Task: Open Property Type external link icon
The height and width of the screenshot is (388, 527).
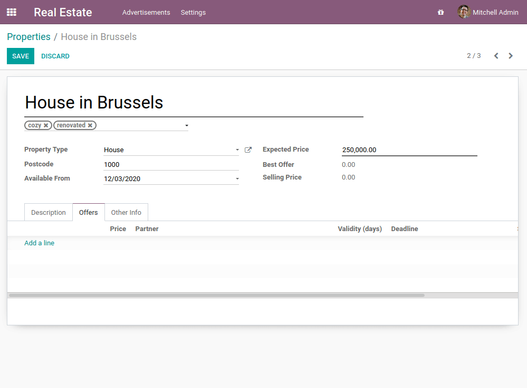Action: [x=248, y=150]
